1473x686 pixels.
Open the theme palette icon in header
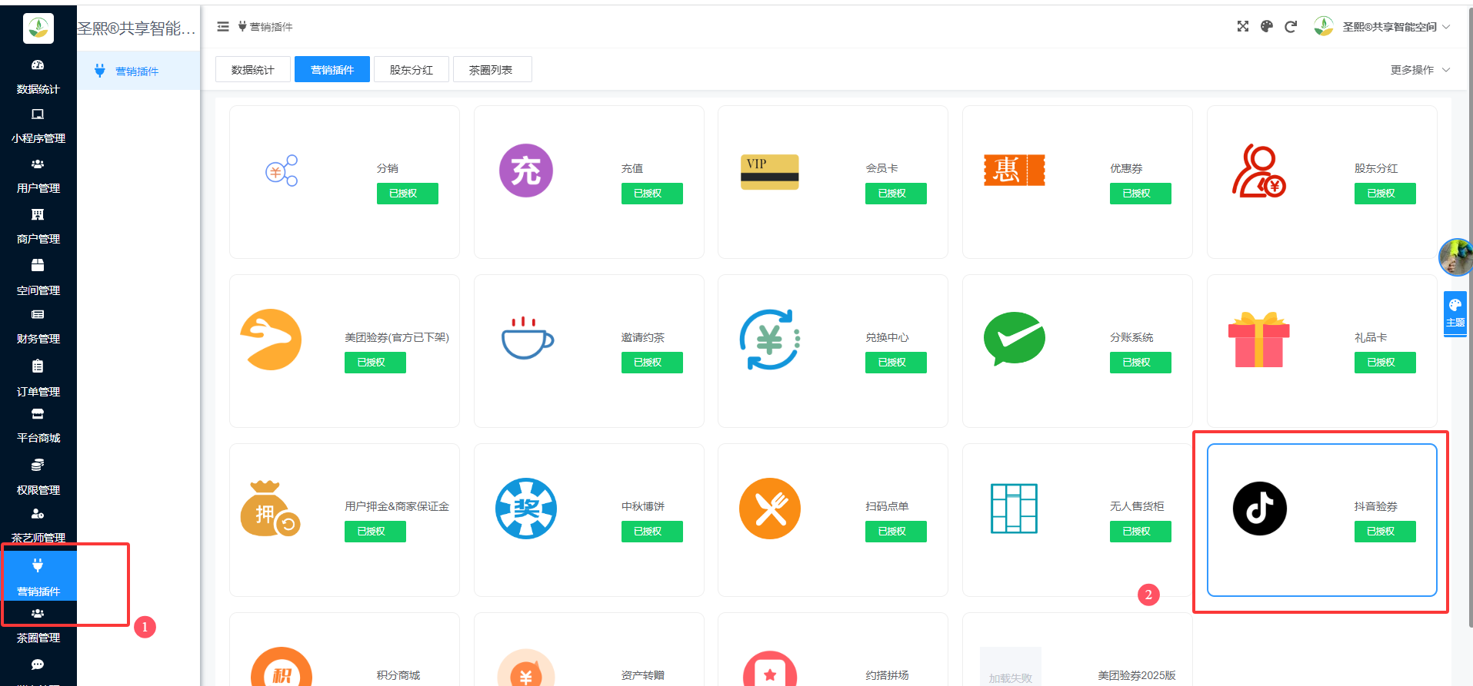click(x=1267, y=26)
